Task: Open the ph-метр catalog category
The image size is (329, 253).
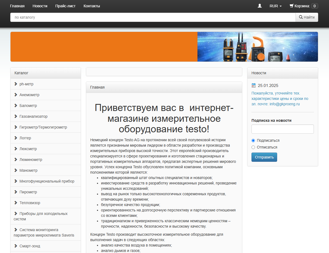Action: pos(46,84)
